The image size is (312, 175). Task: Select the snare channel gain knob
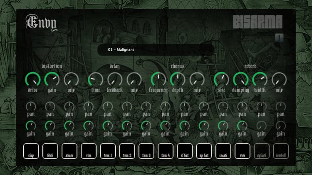[x=69, y=126]
